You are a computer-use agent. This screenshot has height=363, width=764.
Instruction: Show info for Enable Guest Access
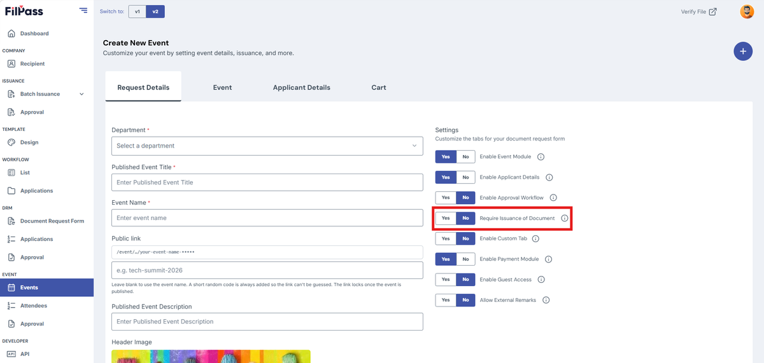point(541,280)
